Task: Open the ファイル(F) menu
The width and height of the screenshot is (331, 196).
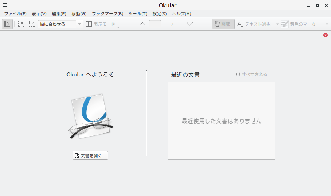Action: click(15, 14)
